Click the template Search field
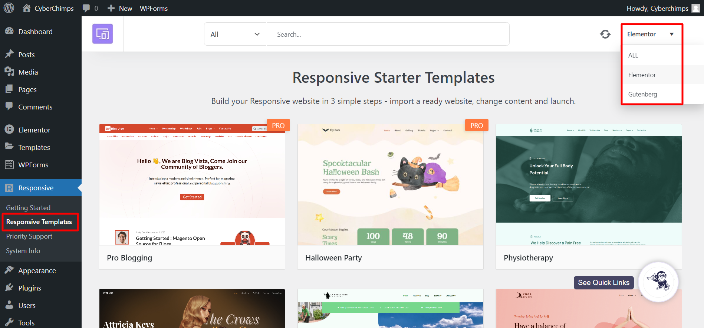The width and height of the screenshot is (704, 328). click(x=388, y=34)
